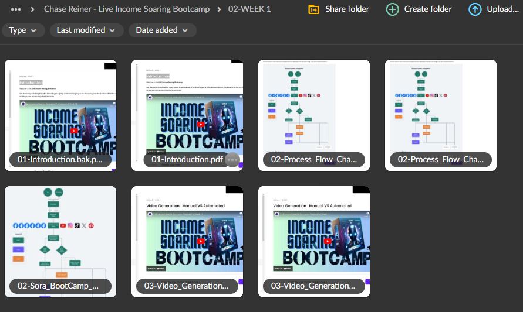The height and width of the screenshot is (312, 523).
Task: Open the Date added filter dropdown
Action: 162,30
